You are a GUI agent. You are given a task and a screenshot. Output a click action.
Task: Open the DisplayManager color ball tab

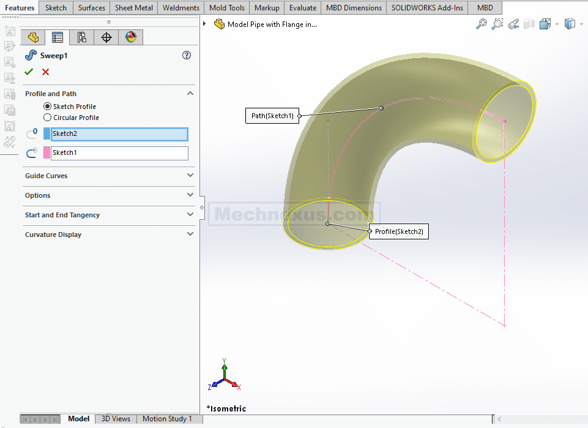click(130, 37)
